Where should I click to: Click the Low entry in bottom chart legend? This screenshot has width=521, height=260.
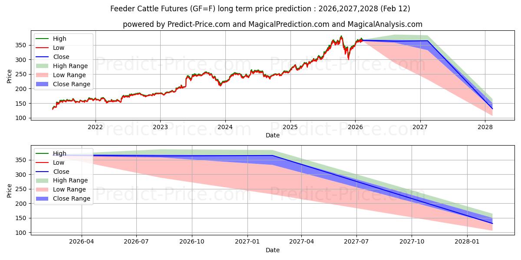click(x=58, y=162)
